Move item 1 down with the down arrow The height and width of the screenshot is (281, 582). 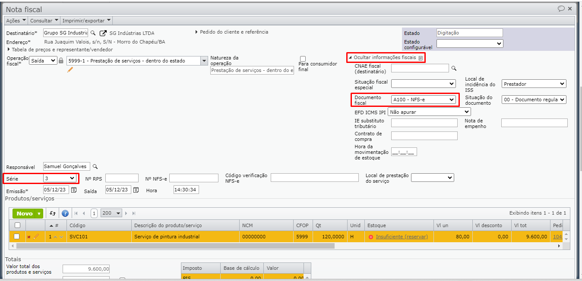pos(61,237)
